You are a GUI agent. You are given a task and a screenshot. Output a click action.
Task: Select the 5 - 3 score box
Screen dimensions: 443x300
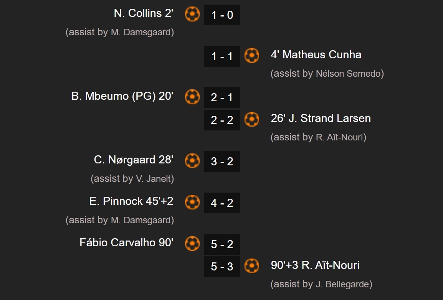pos(222,266)
